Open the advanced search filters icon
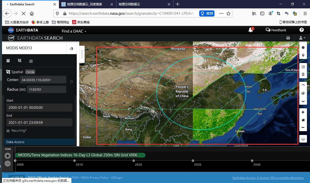Image resolution: width=310 pixels, height=183 pixels. (x=31, y=61)
